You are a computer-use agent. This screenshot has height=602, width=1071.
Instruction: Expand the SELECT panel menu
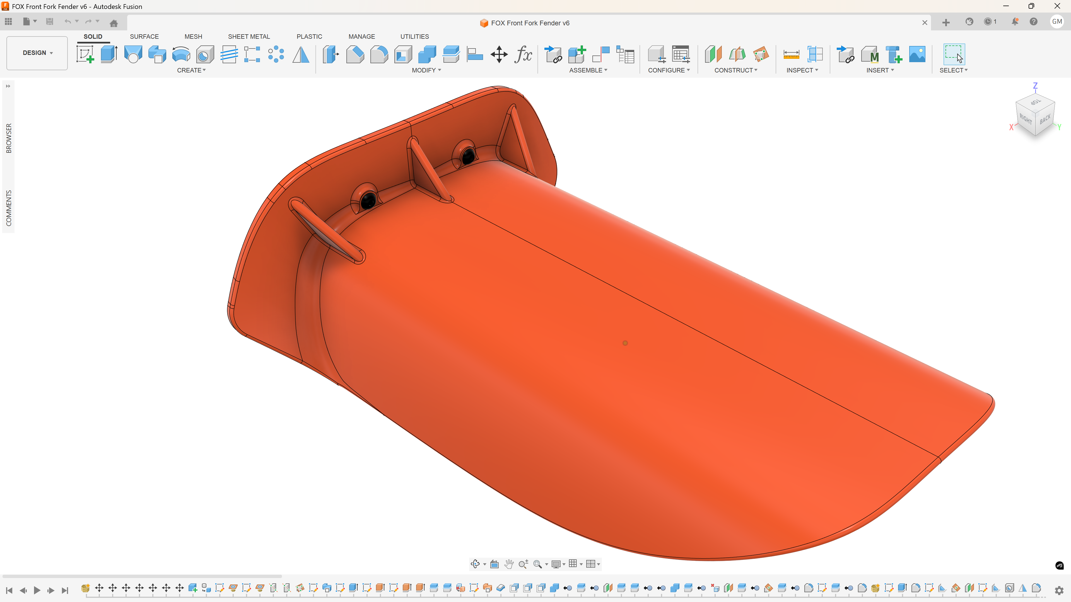tap(954, 70)
